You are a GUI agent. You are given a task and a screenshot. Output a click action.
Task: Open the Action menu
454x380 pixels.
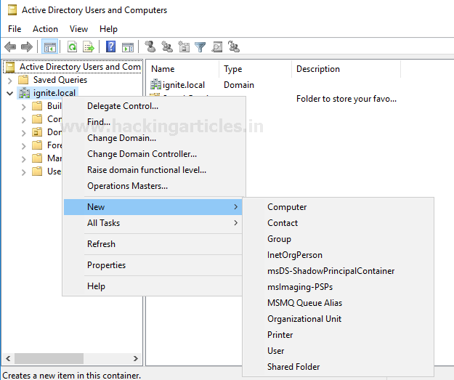45,29
